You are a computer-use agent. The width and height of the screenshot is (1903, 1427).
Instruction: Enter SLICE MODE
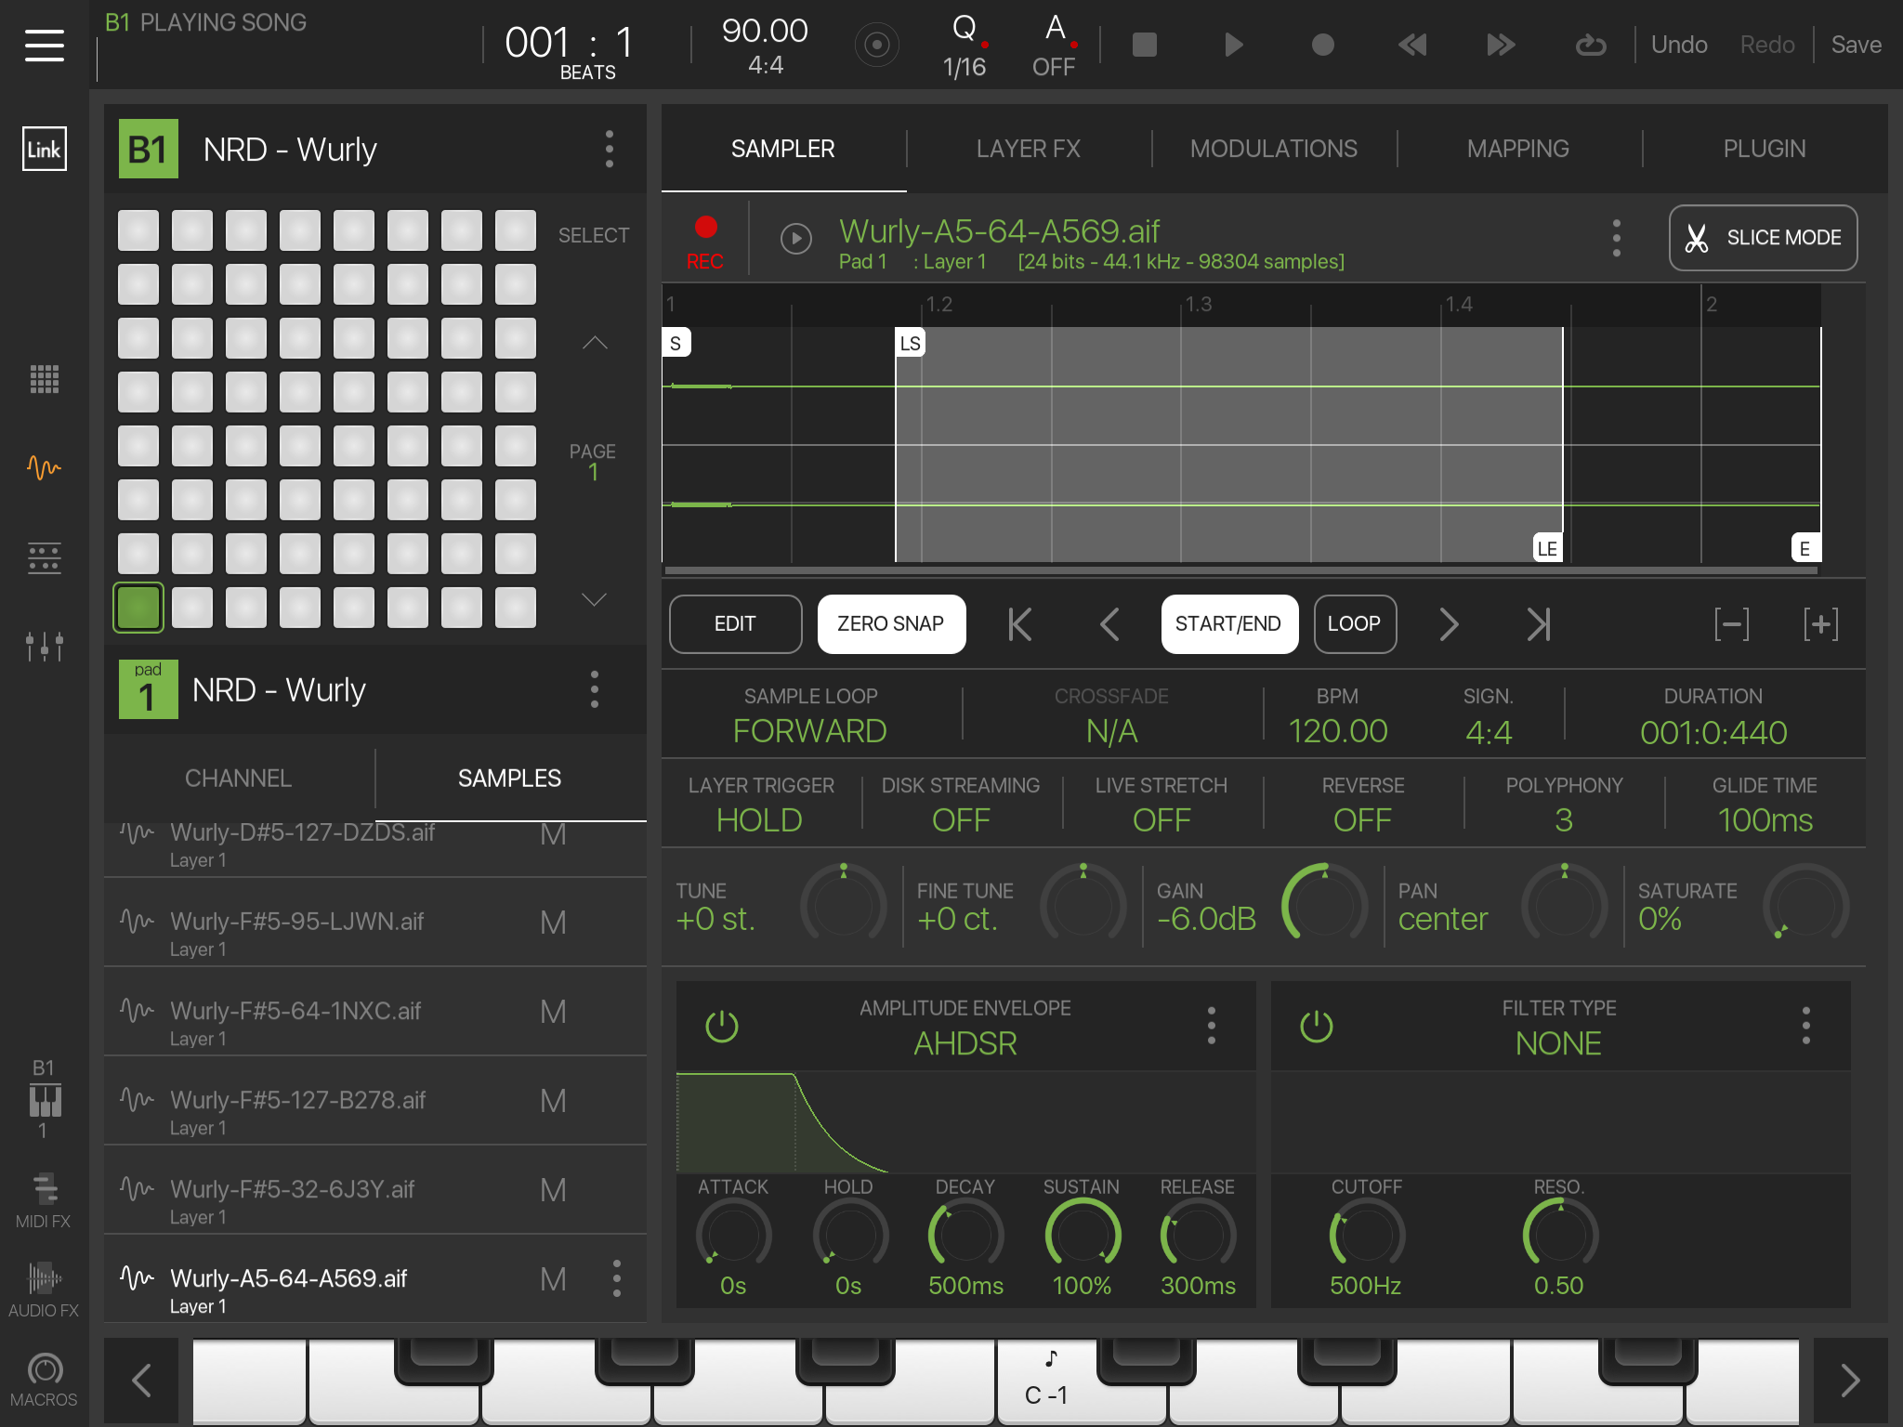[x=1764, y=238]
